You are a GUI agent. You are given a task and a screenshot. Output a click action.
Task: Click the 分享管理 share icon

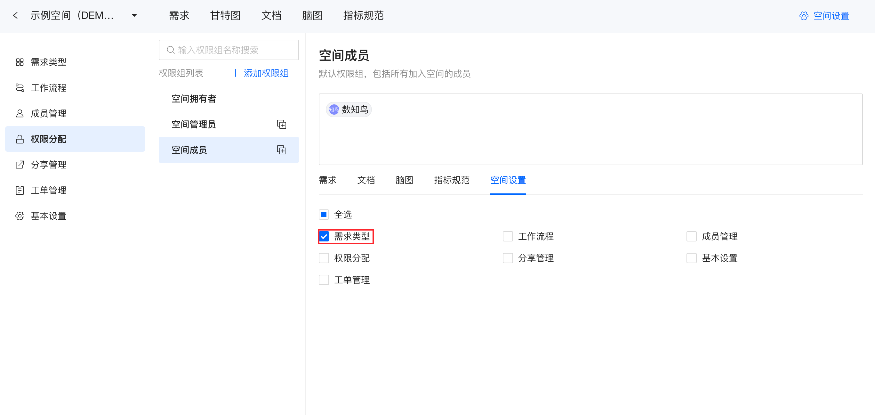[20, 165]
